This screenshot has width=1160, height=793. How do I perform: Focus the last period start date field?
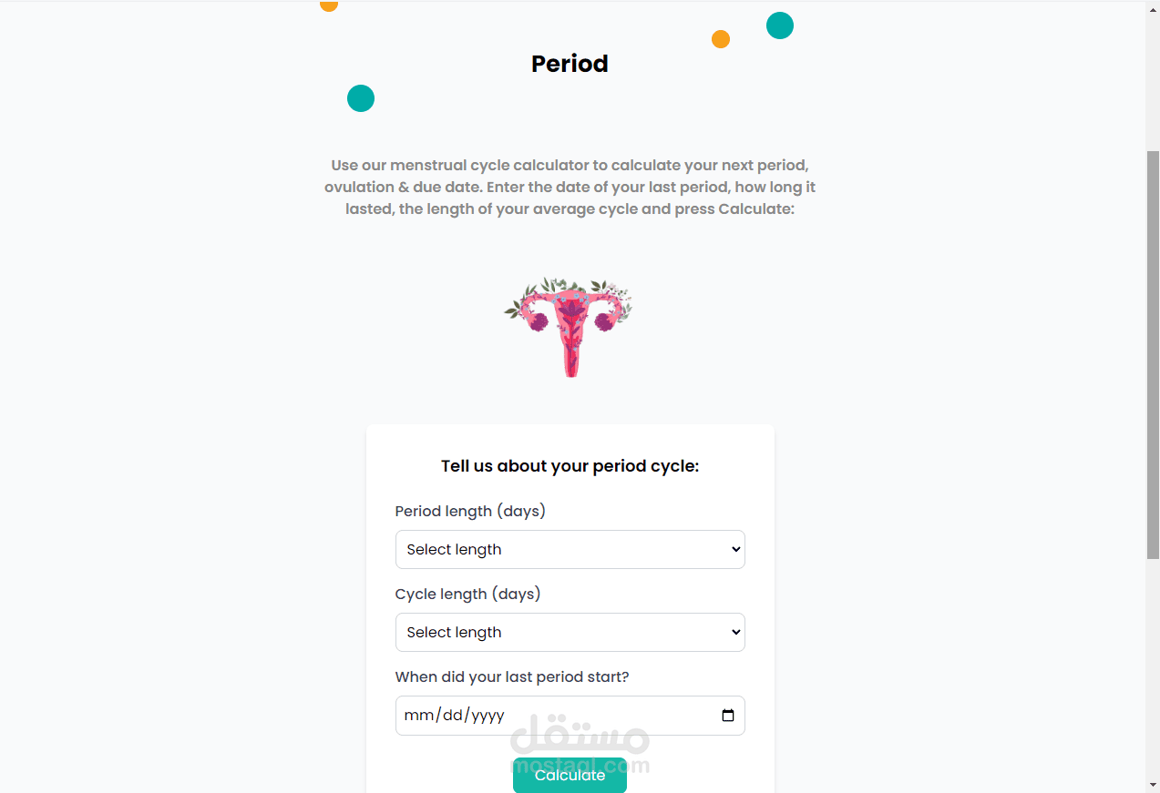(x=547, y=716)
